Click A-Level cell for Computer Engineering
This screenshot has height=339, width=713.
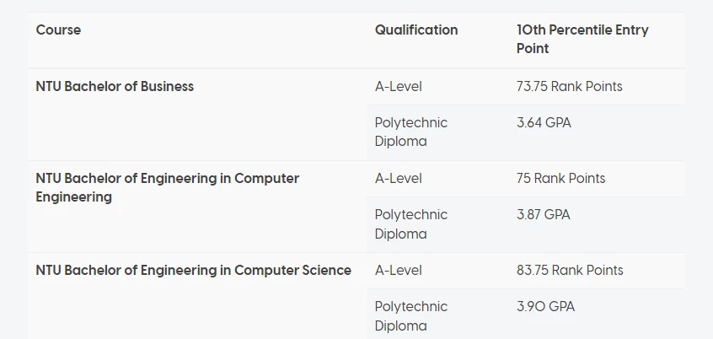tap(399, 179)
